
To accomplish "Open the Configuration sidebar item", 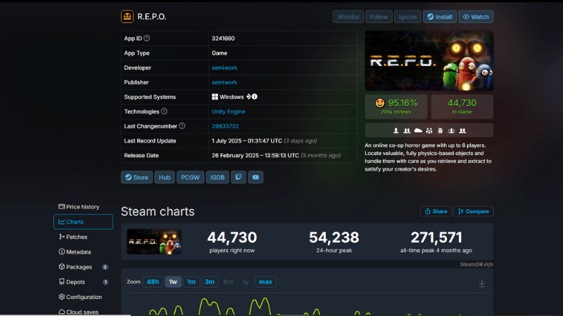I will click(83, 297).
